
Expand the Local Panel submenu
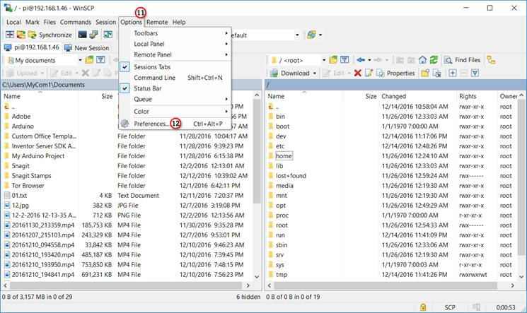pos(175,44)
